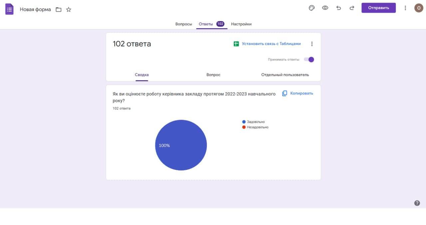Click the blue 100% pie chart

click(181, 145)
